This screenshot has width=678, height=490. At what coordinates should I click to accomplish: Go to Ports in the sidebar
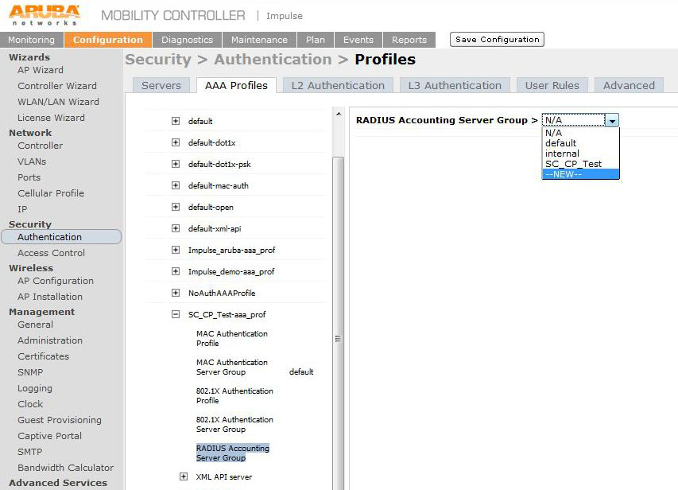29,177
